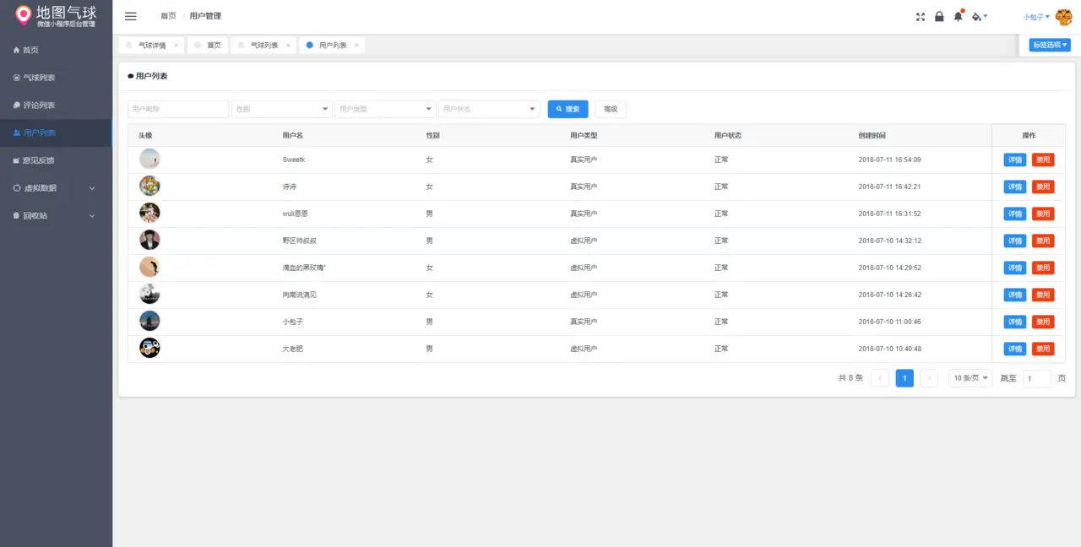This screenshot has height=547, width=1081.
Task: Open the notification bell icon
Action: (958, 16)
